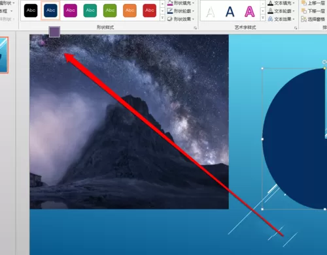Click 下移一层 send backward button
Image resolution: width=327 pixels, height=255 pixels.
313,11
